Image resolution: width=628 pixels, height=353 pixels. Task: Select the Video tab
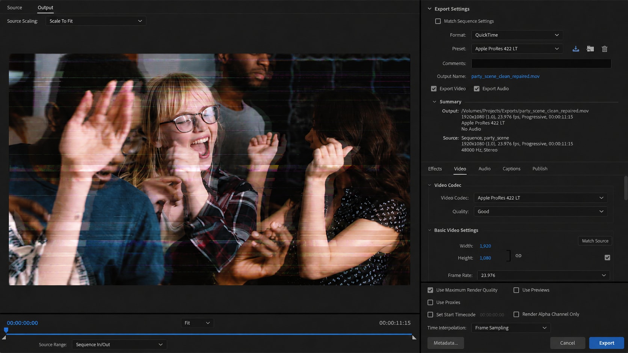pos(460,169)
